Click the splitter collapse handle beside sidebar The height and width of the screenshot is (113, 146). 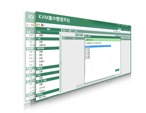61,63
